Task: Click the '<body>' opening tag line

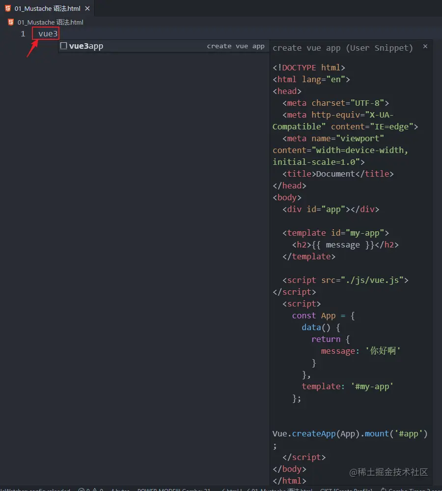Action: tap(287, 198)
